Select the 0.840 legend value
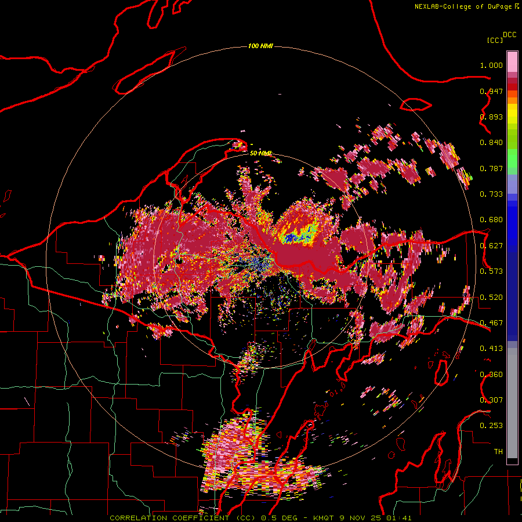522x522 pixels. 491,143
